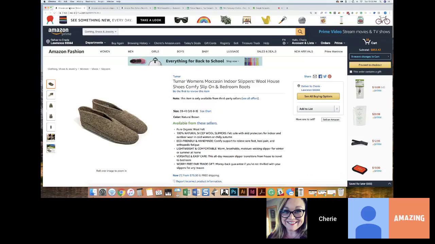Select the last product thumbnail with green field
Image resolution: width=435 pixels, height=244 pixels.
tap(51, 148)
